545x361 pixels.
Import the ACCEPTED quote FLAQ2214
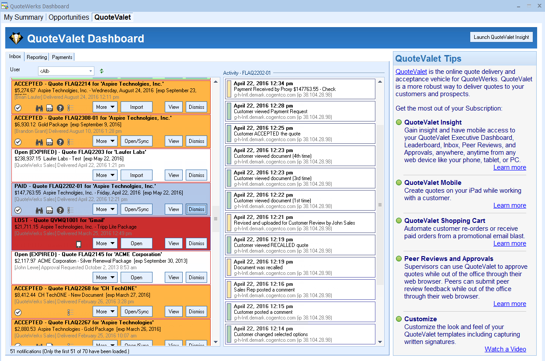[136, 107]
